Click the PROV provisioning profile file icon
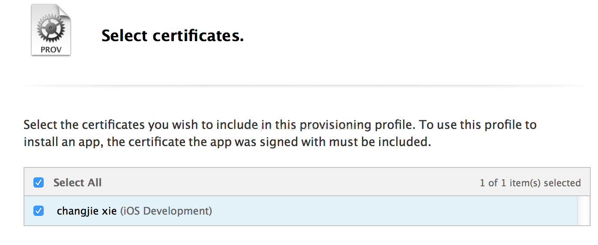 coord(51,30)
